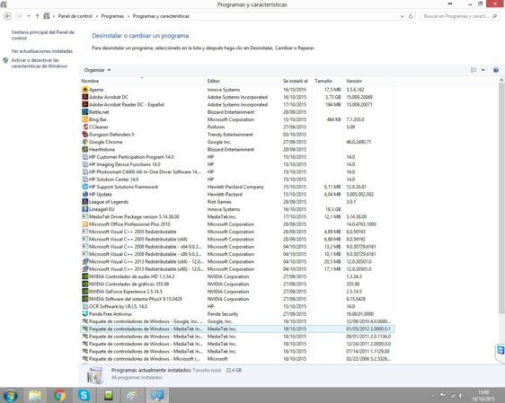Click the taskbar clock showing 13:08
The height and width of the screenshot is (403, 505).
coord(483,395)
